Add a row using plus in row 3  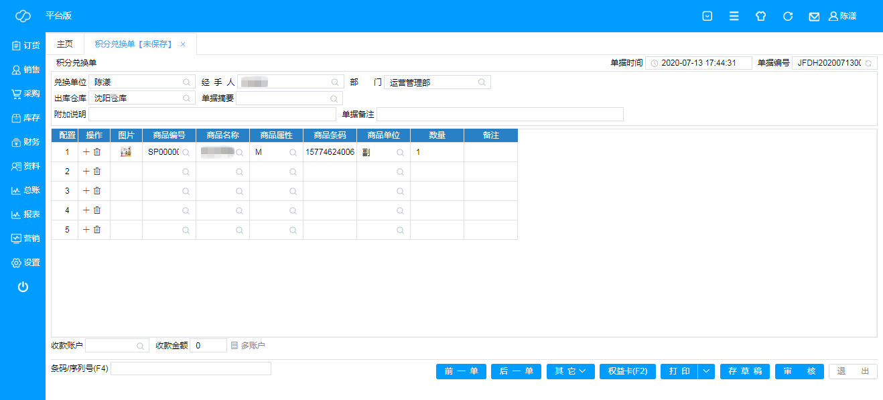86,191
